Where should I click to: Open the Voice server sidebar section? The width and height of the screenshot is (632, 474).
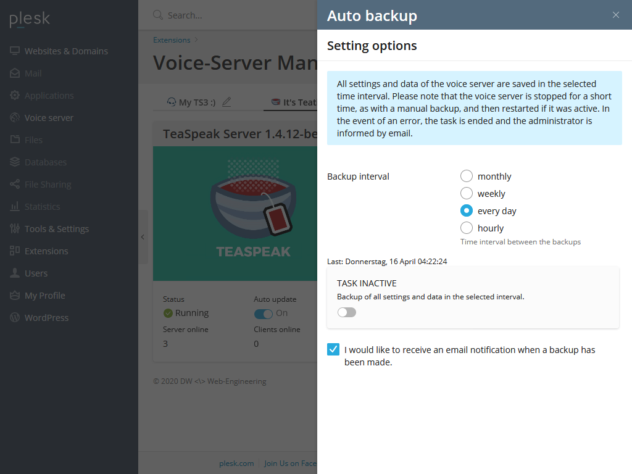(48, 117)
